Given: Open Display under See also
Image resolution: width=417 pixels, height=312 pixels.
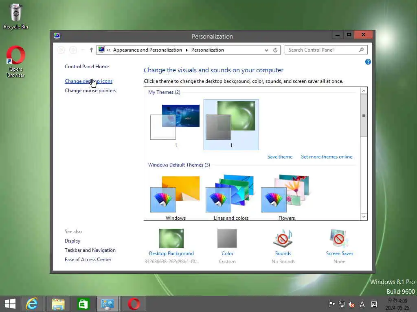Looking at the screenshot, I should pos(72,241).
